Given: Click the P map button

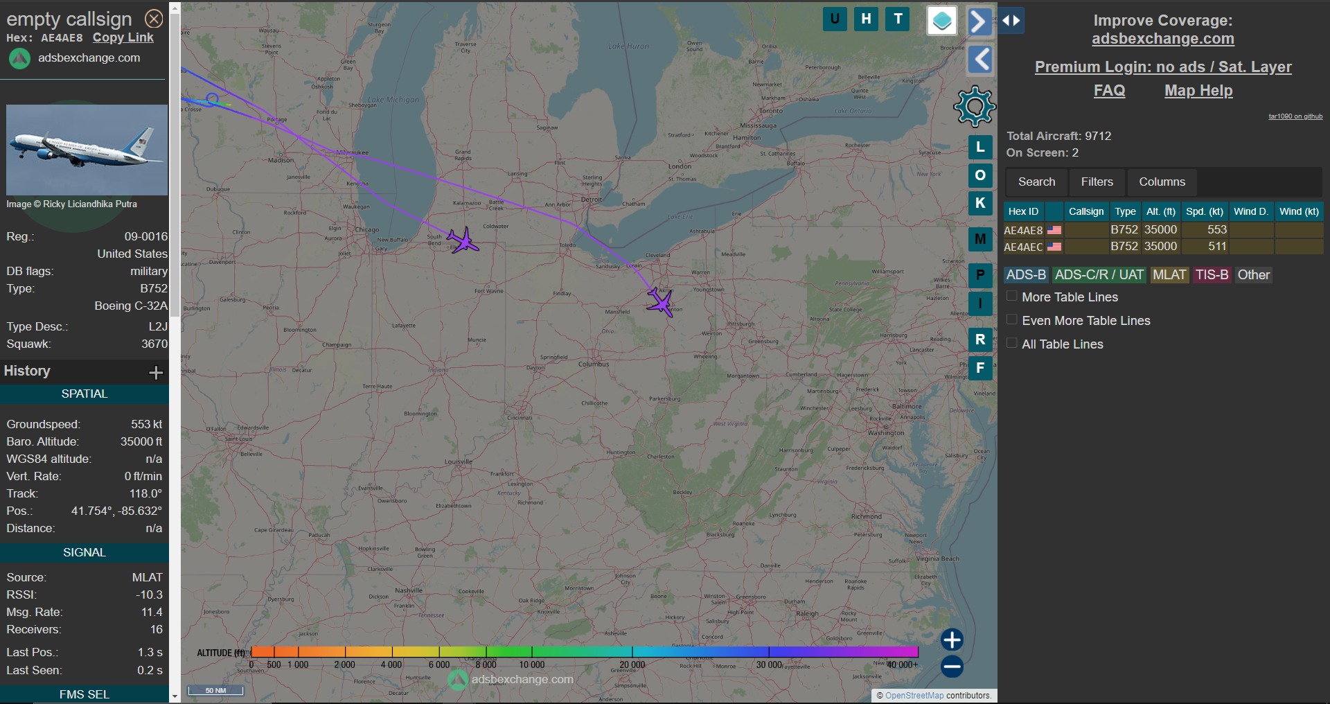Looking at the screenshot, I should point(980,275).
